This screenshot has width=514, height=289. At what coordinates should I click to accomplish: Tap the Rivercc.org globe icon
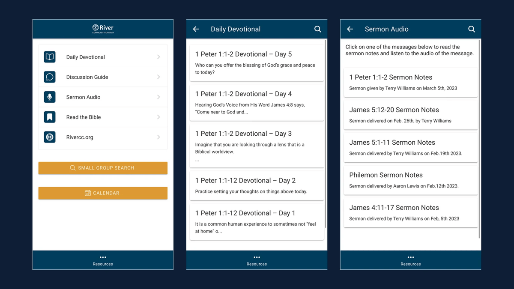click(50, 137)
